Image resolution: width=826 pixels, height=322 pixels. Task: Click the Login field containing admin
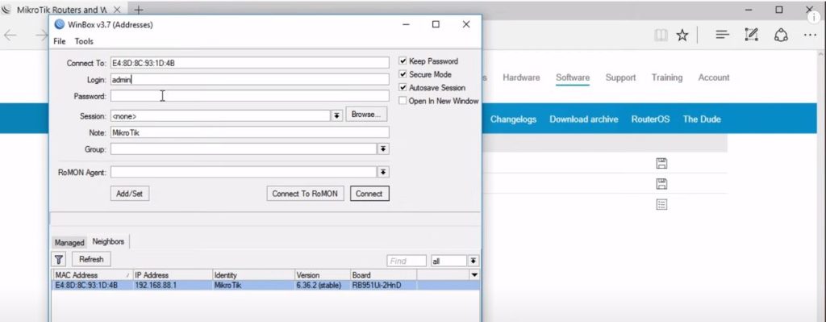250,80
